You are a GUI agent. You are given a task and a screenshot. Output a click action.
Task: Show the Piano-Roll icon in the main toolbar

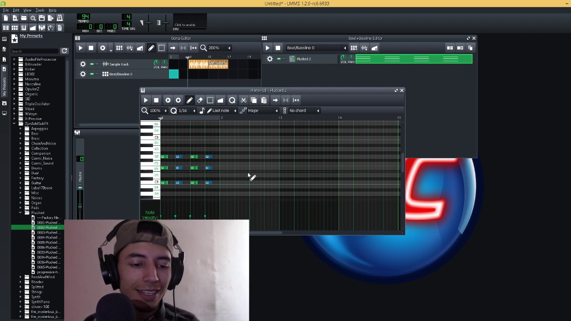coord(24,28)
